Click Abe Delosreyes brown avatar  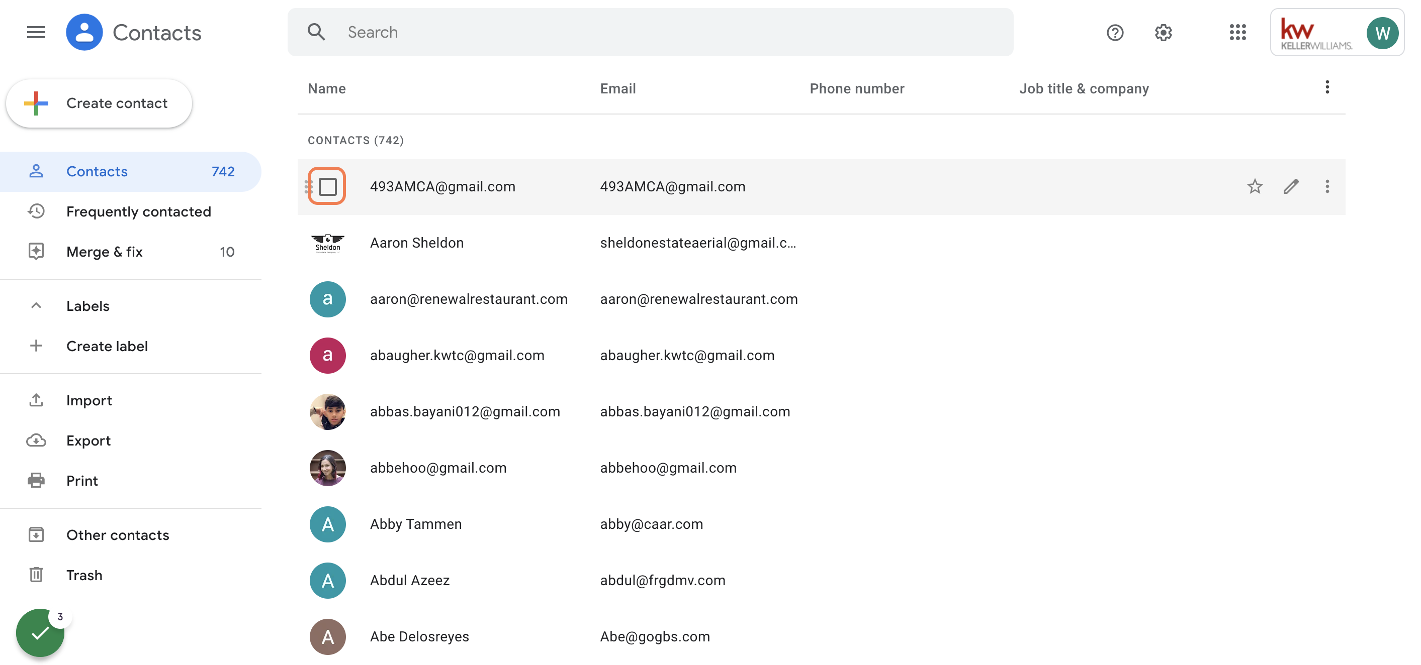click(x=327, y=636)
